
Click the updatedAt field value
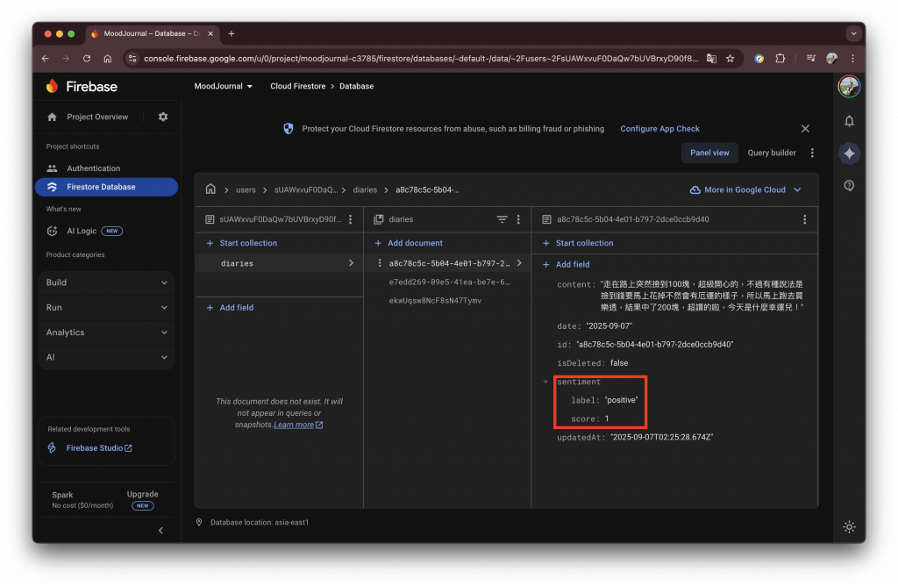click(661, 438)
